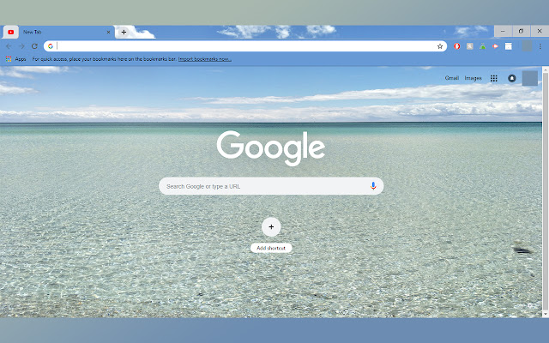Image resolution: width=549 pixels, height=343 pixels.
Task: Open the Chrome three-dot menu
Action: pyautogui.click(x=540, y=46)
